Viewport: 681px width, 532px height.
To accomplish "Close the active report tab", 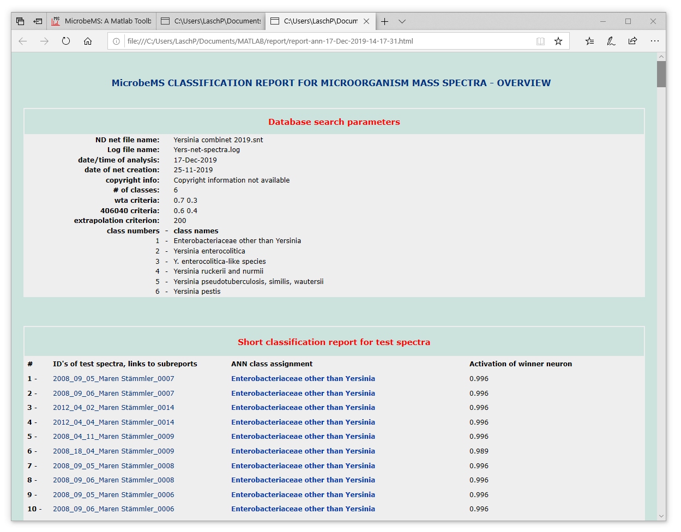I will coord(366,21).
